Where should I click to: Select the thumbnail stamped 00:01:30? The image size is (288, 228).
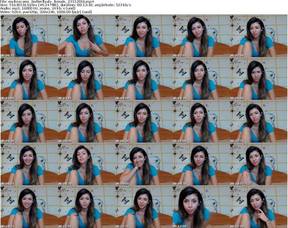[x=144, y=36]
